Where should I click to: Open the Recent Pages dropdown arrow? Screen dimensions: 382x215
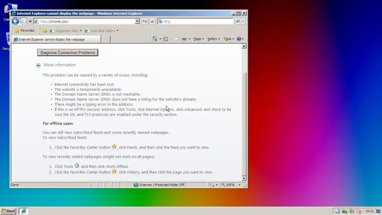[30, 21]
